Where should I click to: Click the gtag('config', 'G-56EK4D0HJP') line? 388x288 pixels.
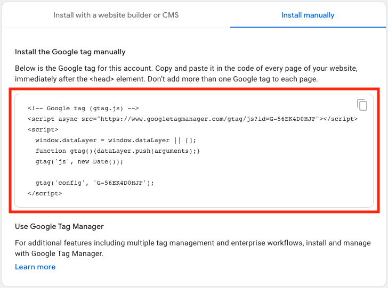pos(94,183)
